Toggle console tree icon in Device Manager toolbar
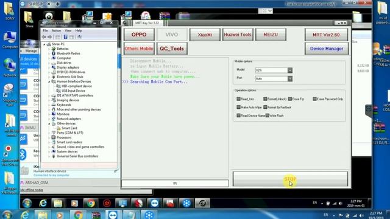Image resolution: width=390 pixels, height=219 pixels. pos(58,37)
